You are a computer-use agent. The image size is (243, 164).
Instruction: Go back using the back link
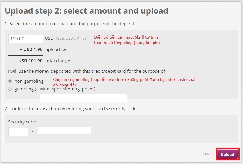[x=208, y=154]
